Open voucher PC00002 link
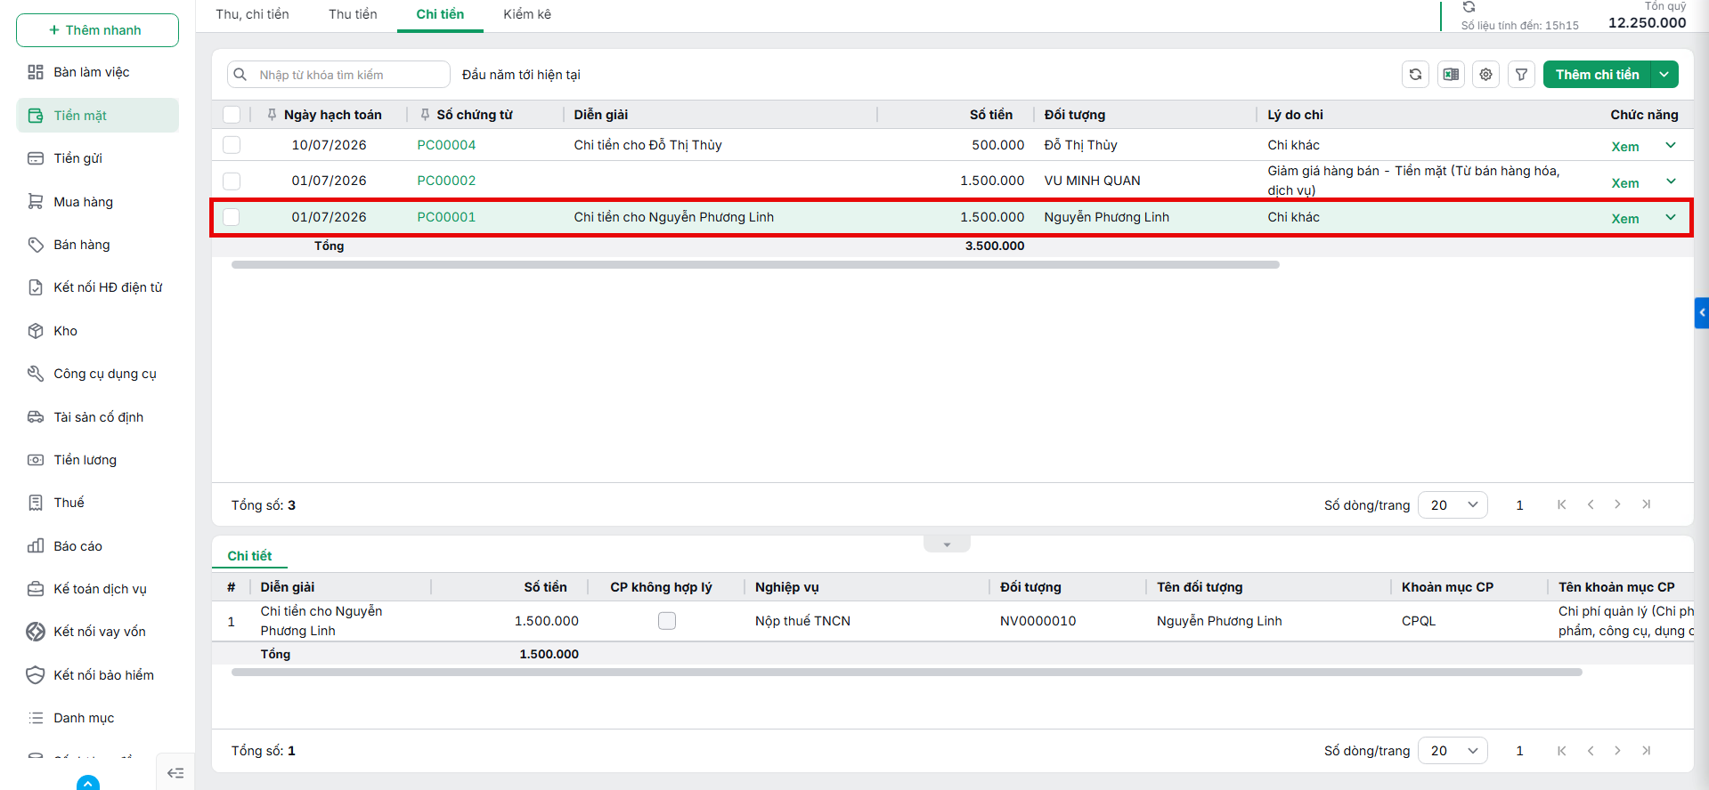Image resolution: width=1709 pixels, height=790 pixels. (x=446, y=181)
